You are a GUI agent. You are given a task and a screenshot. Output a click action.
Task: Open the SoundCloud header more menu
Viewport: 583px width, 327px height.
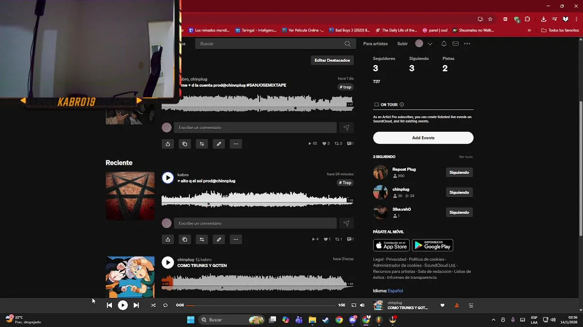467,44
